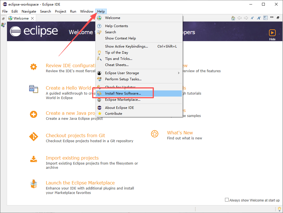Screen dimensions: 283x213
Task: Click the Hide welcome play icon
Action: coord(272,33)
